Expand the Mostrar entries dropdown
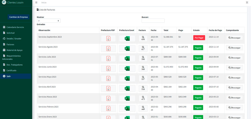This screenshot has height=119, width=251. 48,21
